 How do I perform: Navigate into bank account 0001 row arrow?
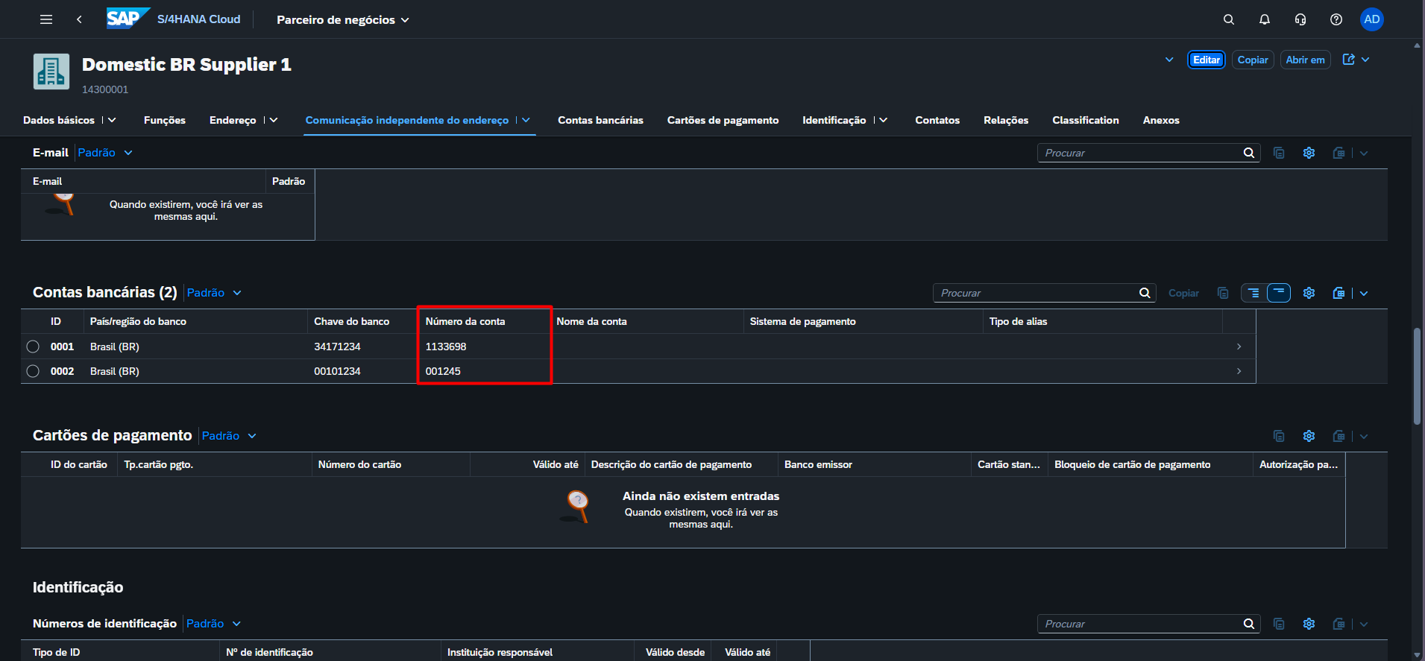[x=1239, y=347]
